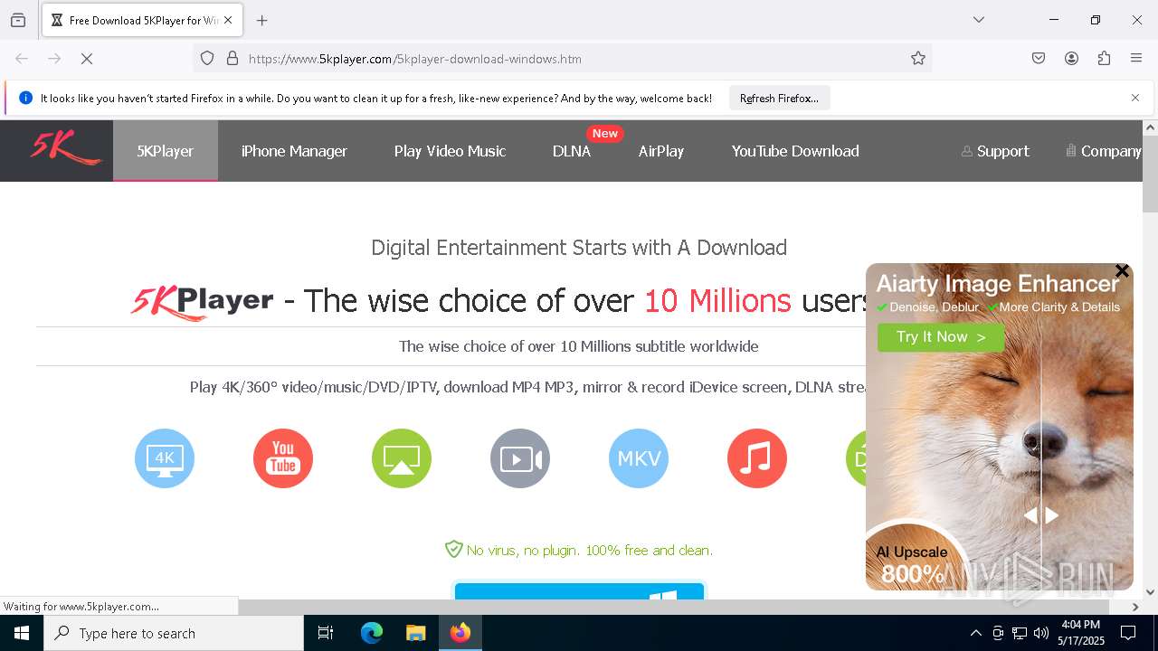
Task: Select the Free Download 5KPlayer tab
Action: click(x=142, y=20)
